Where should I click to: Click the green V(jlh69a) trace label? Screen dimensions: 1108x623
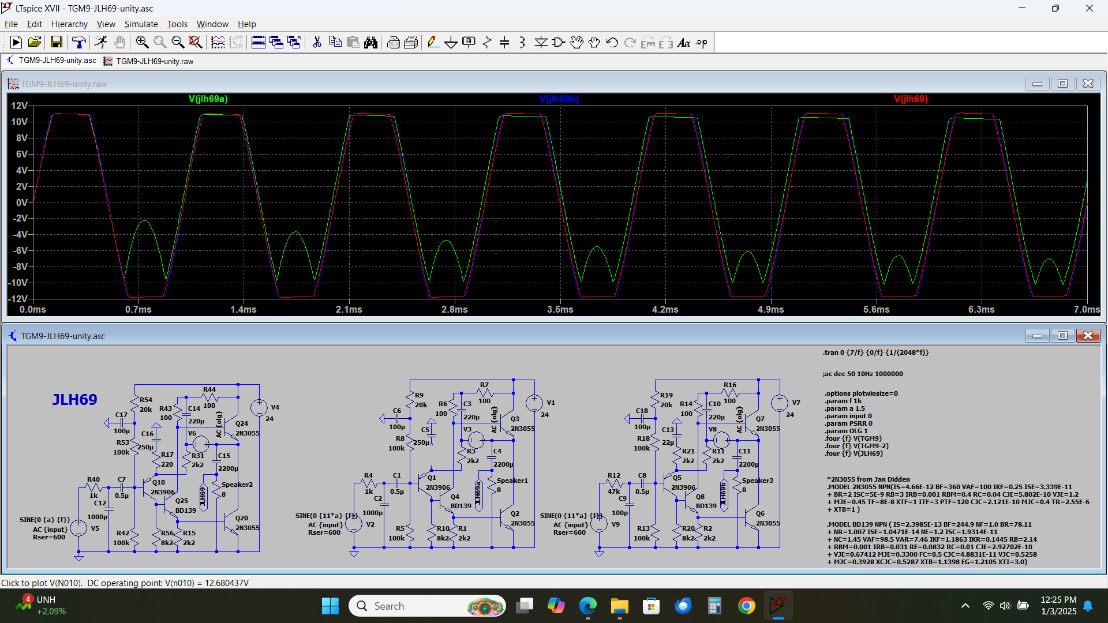(x=208, y=99)
